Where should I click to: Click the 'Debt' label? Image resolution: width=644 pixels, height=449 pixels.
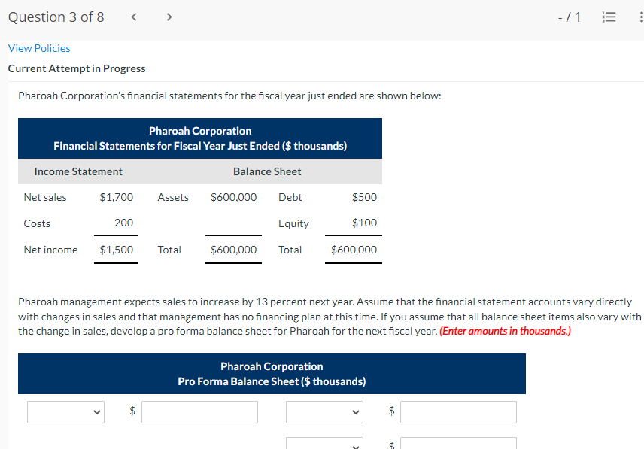290,197
